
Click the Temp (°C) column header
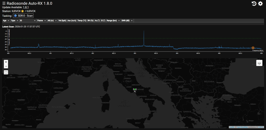pyautogui.click(x=82, y=20)
